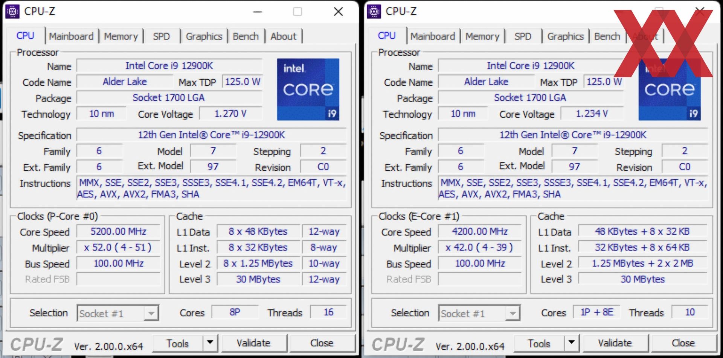Click the empty Rated FSB field in left window
Image resolution: width=723 pixels, height=358 pixels.
[119, 279]
